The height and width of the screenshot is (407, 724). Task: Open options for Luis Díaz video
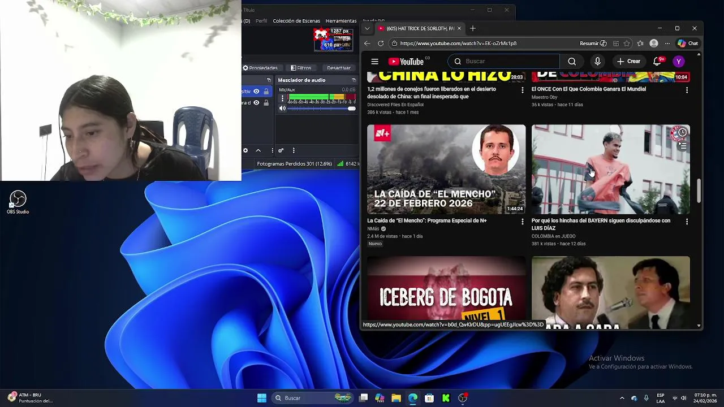(687, 222)
